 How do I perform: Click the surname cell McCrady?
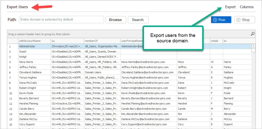[x=237, y=83]
